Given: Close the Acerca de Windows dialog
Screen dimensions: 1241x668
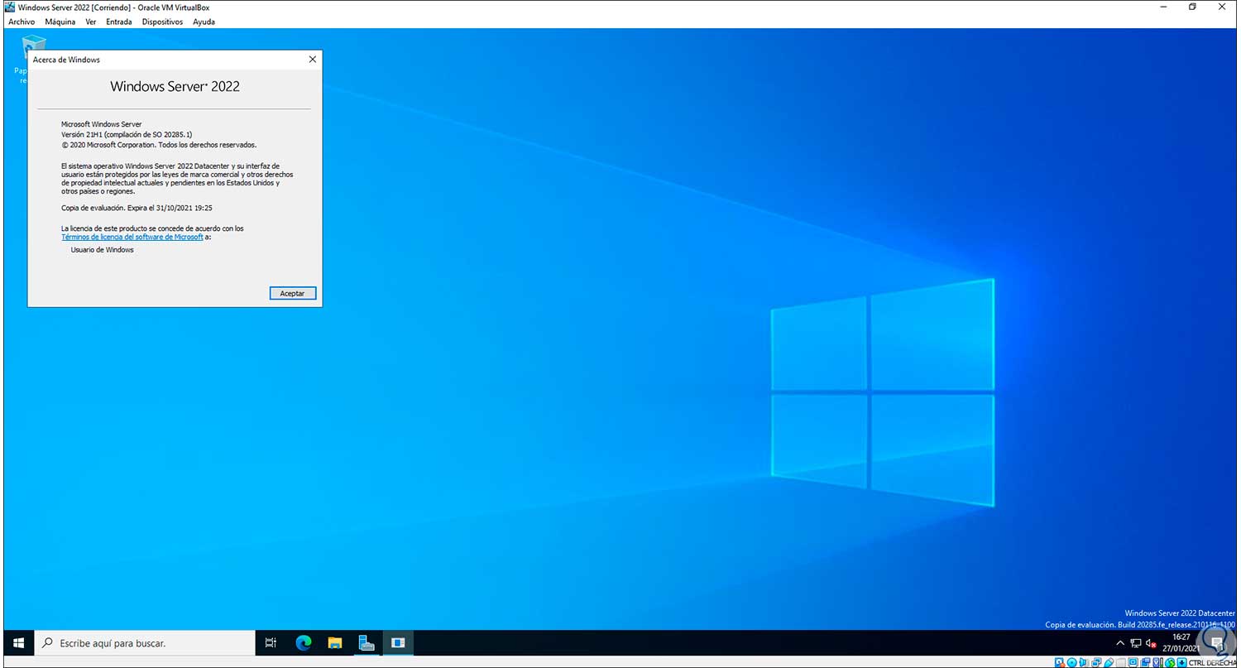Looking at the screenshot, I should tap(312, 60).
